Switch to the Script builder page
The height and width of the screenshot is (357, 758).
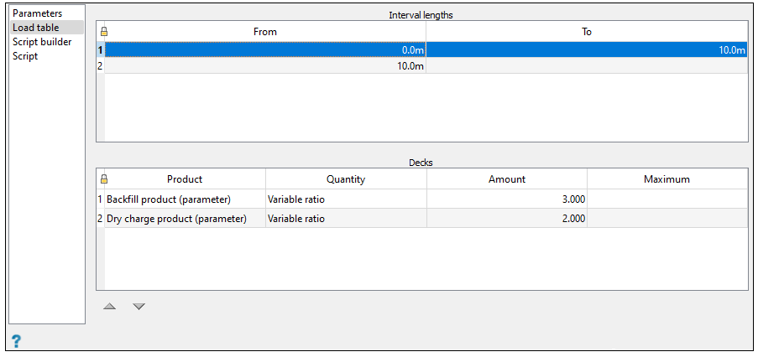tap(42, 42)
